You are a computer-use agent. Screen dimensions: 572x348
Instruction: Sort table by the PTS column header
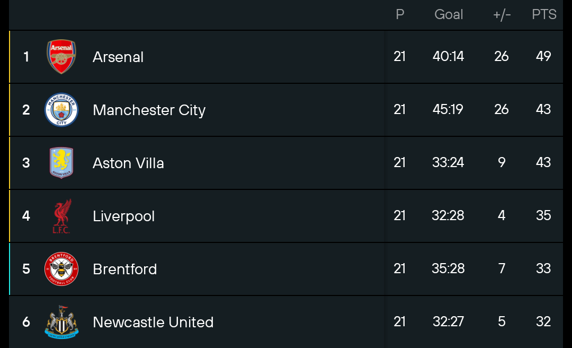point(544,14)
